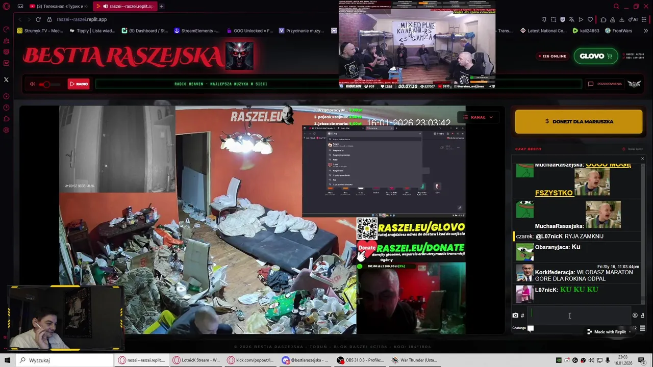Open a new browser tab

coord(162,6)
